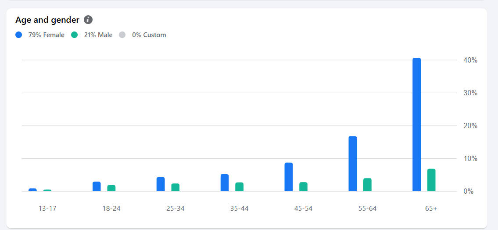The width and height of the screenshot is (498, 230).
Task: Click the female bar for 45-54
Action: pos(288,177)
